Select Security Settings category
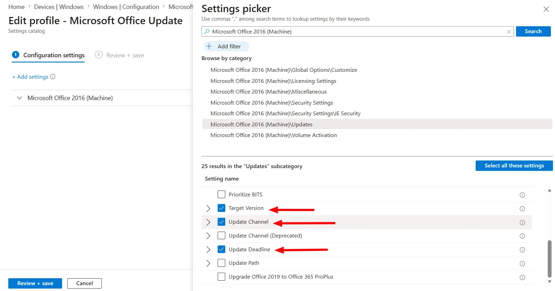This screenshot has height=291, width=555. 272,103
